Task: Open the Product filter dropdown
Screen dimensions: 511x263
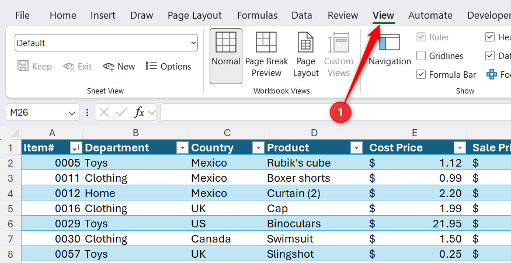Action: [356, 148]
